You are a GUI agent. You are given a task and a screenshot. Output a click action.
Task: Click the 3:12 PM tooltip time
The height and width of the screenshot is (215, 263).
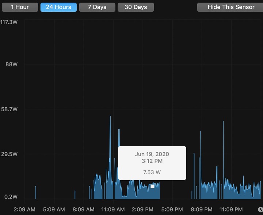click(152, 161)
